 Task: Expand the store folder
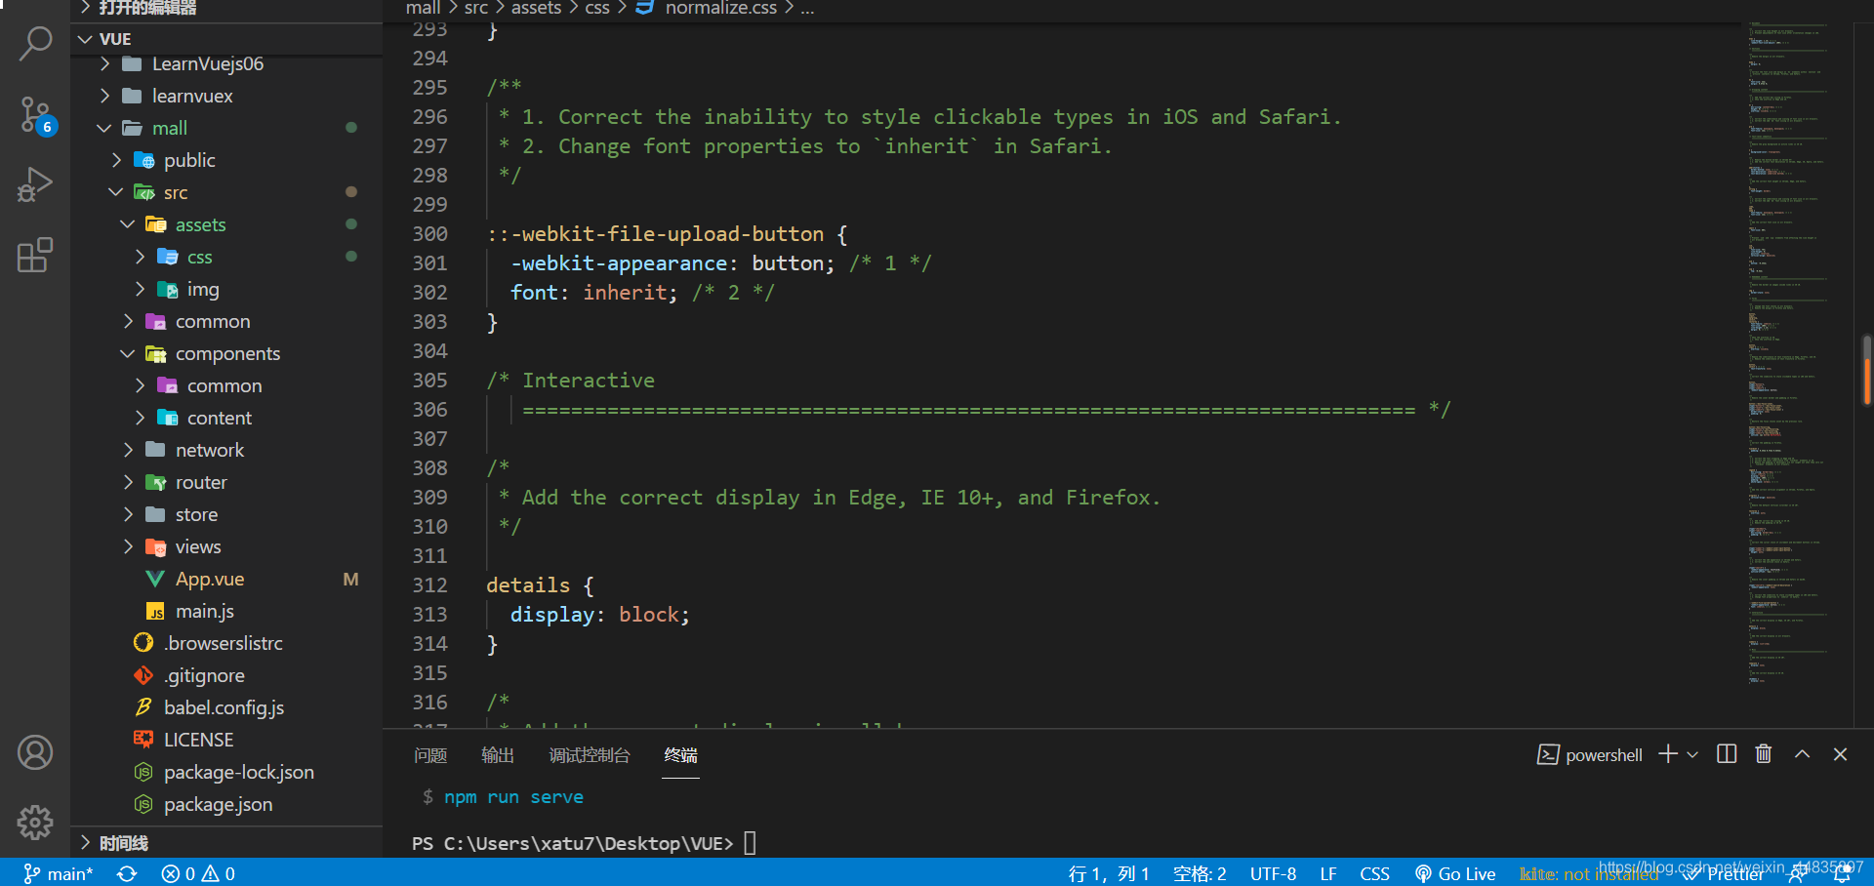(226, 514)
